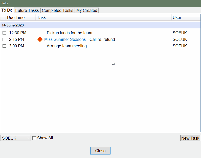Enable the Show All checkbox
Viewport: 201px width, 158px height.
[x=34, y=138]
